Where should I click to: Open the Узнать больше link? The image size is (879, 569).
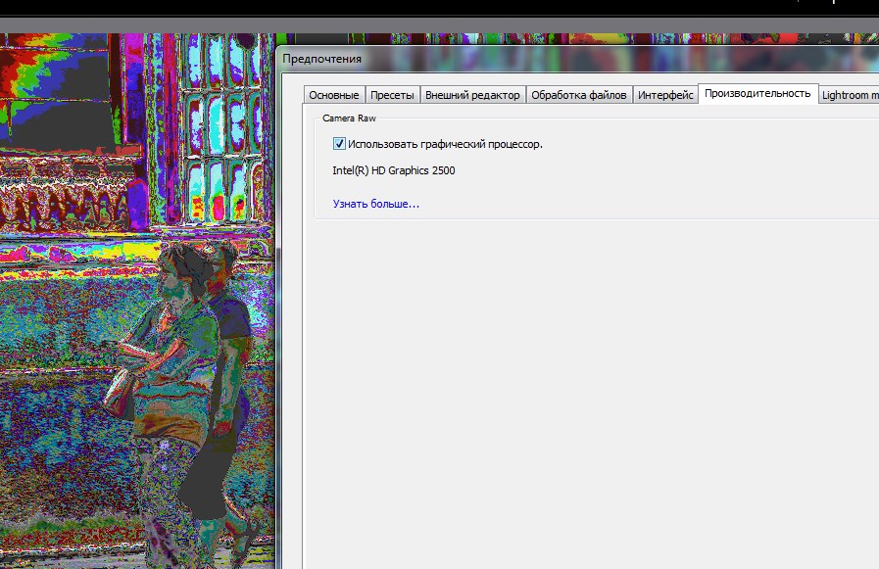coord(375,204)
